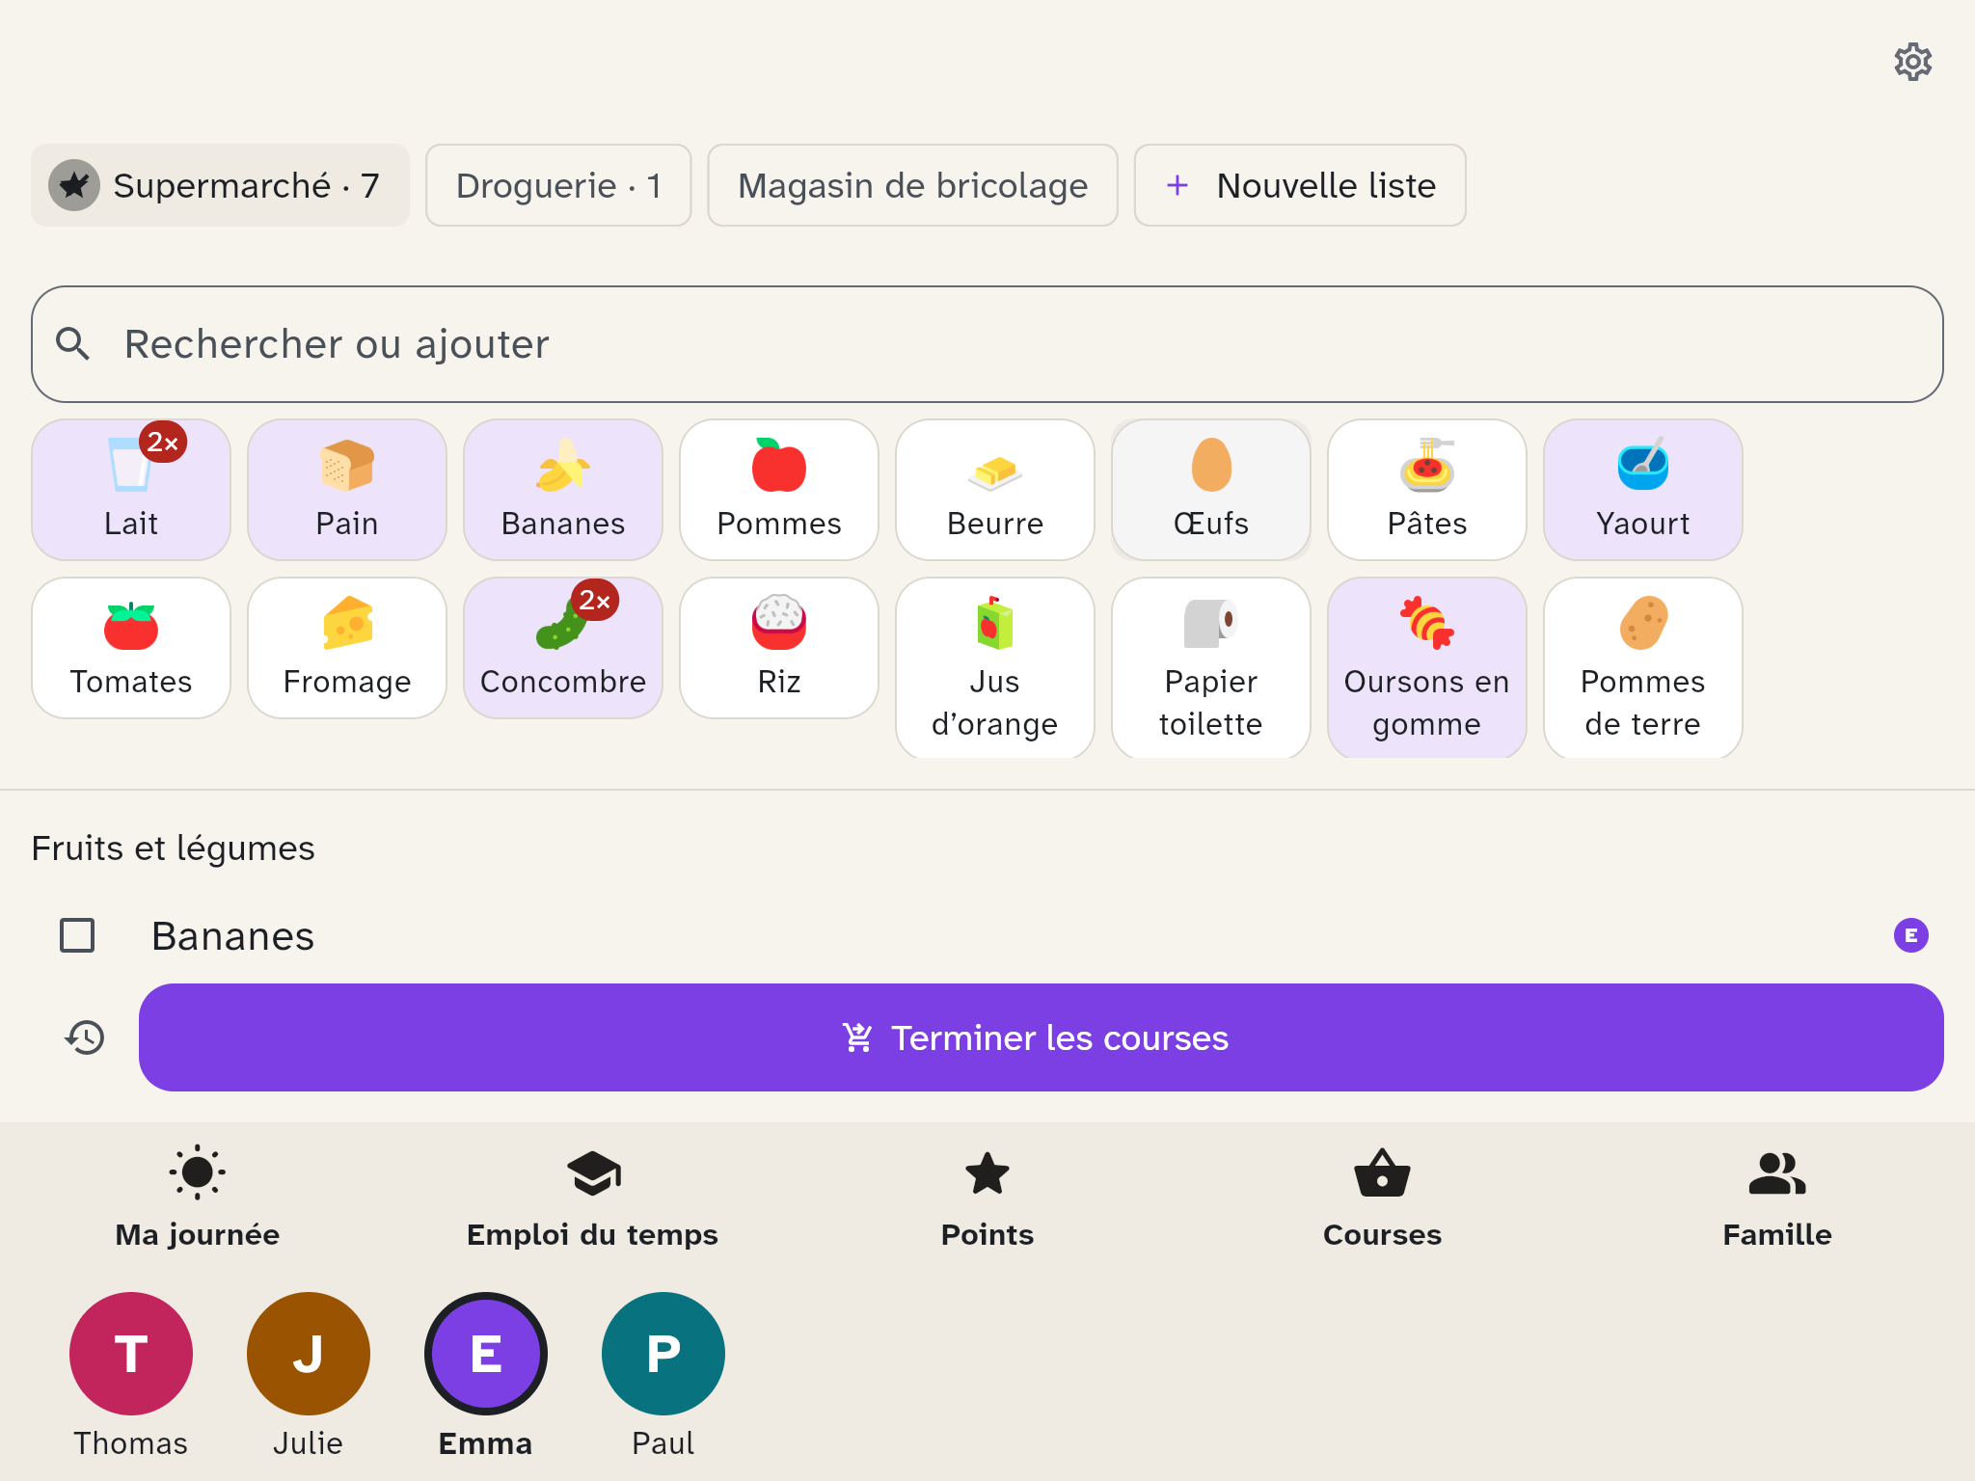The height and width of the screenshot is (1481, 1975).
Task: Tap the Pain bread tile
Action: (x=347, y=490)
